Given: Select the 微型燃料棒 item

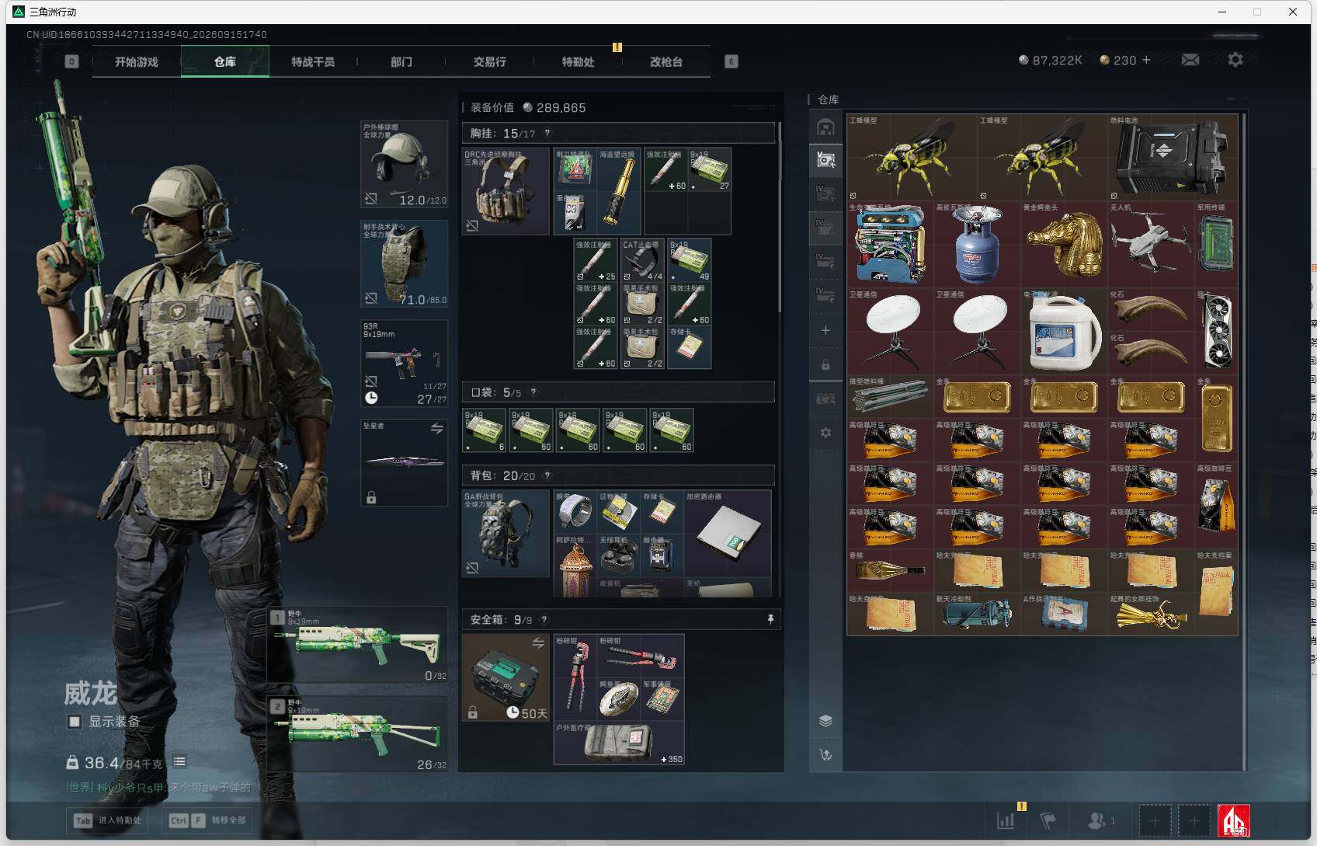Looking at the screenshot, I should point(890,397).
